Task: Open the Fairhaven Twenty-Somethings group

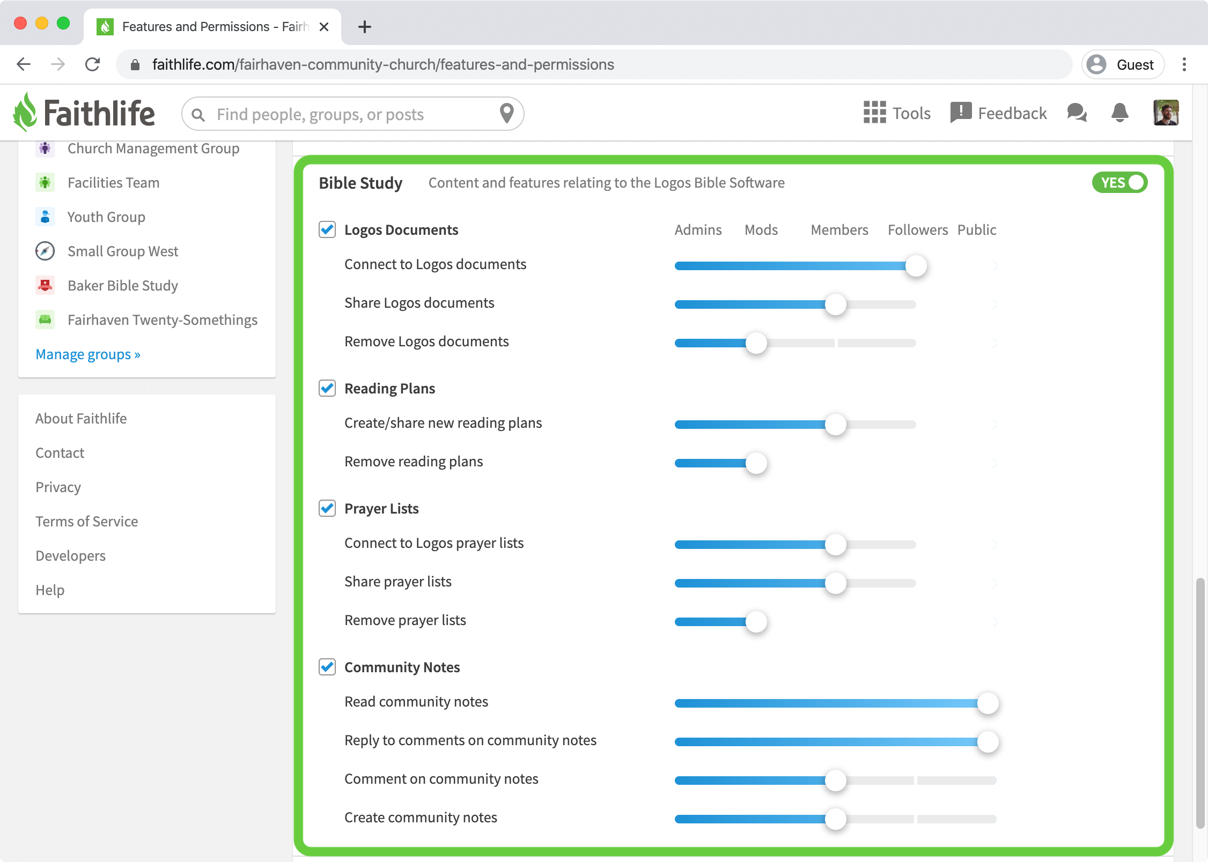Action: click(x=163, y=320)
